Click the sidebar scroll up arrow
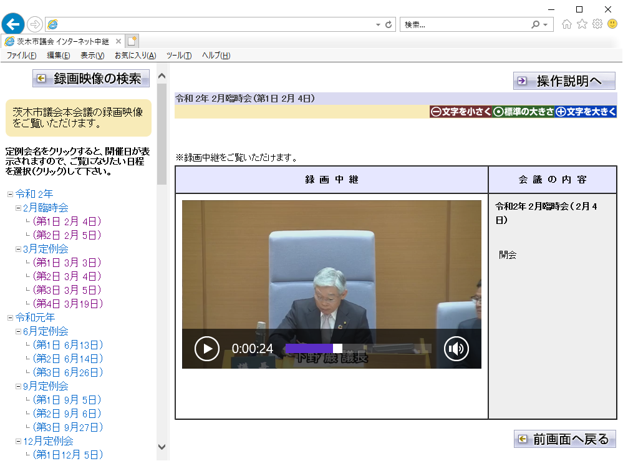The image size is (623, 461). (x=162, y=76)
